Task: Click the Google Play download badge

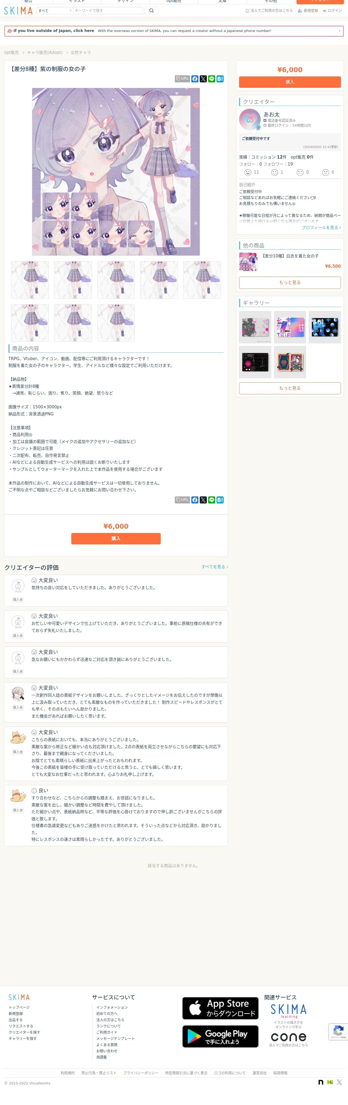Action: point(221,1036)
